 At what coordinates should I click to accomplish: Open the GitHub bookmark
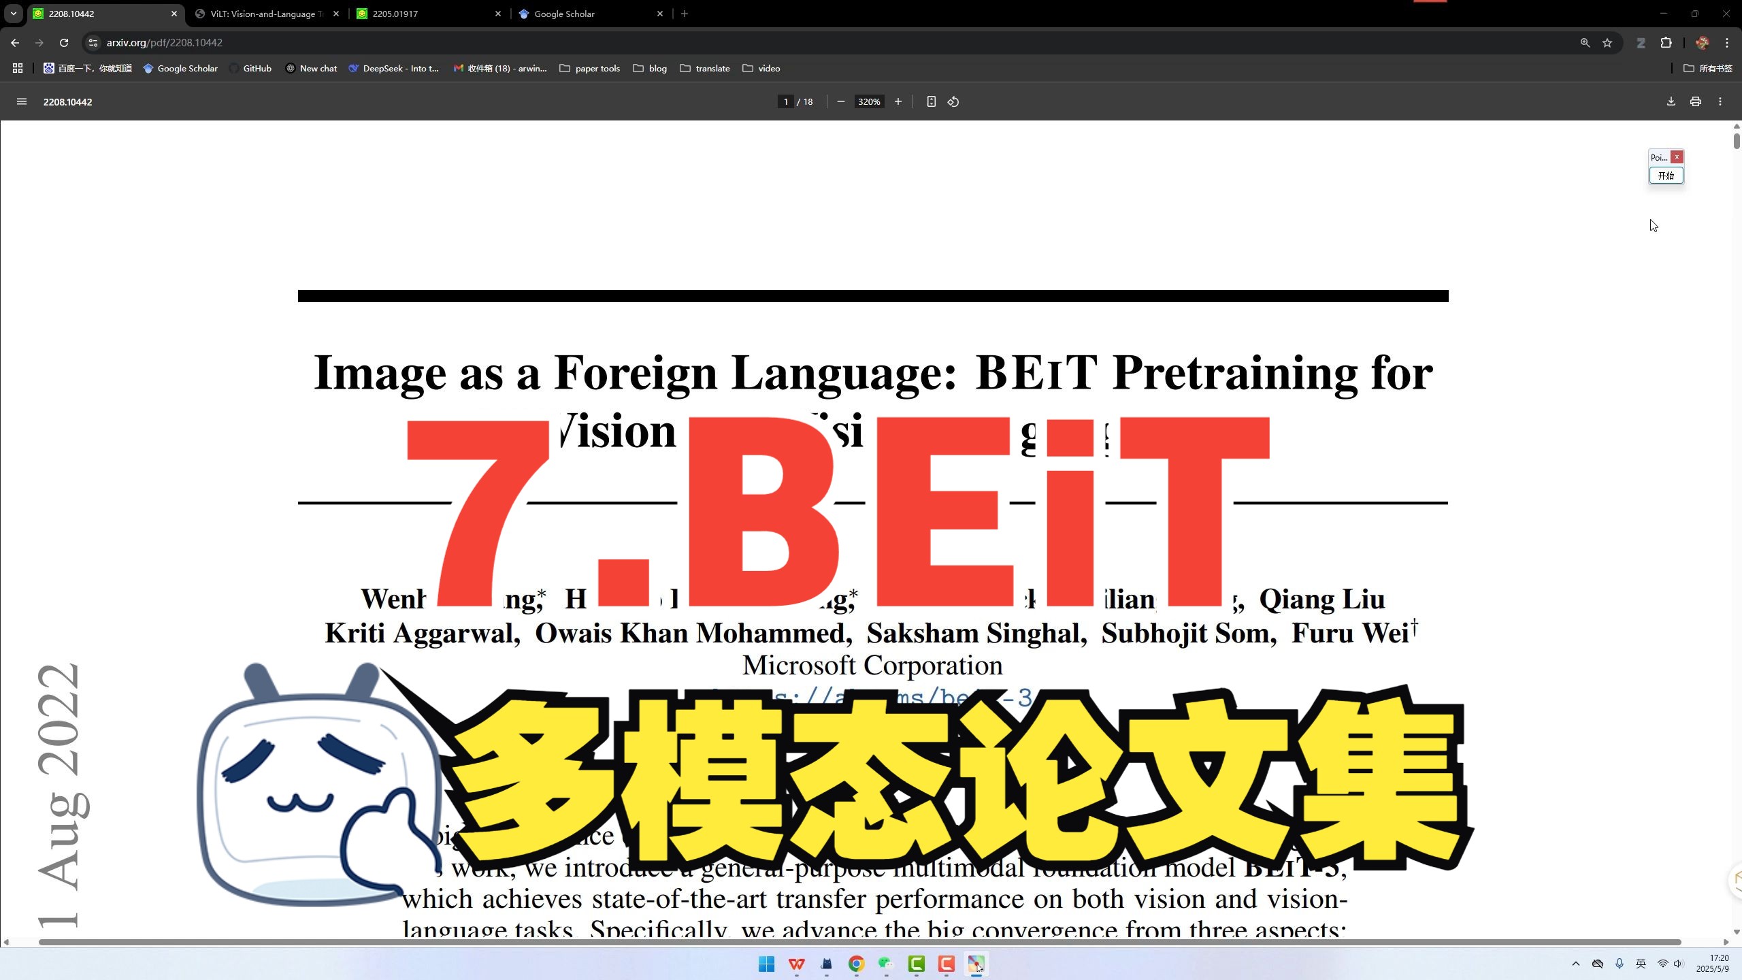coord(250,68)
